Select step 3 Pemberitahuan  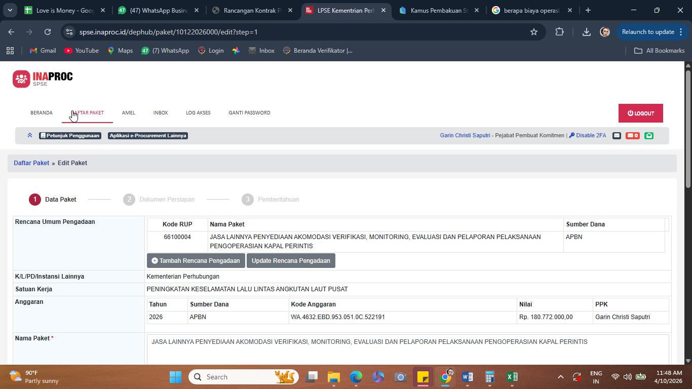(x=271, y=200)
